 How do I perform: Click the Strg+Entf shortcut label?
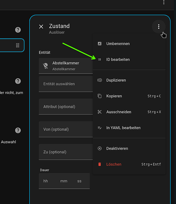(x=151, y=164)
